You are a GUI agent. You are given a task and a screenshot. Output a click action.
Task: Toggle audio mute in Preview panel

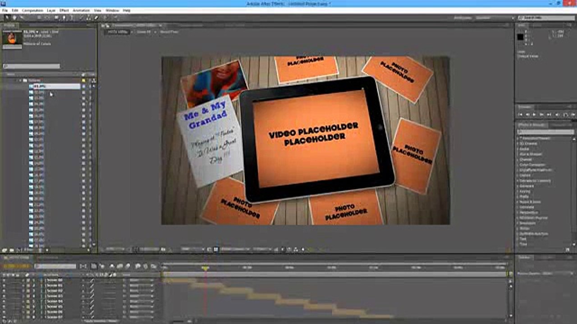tap(557, 115)
